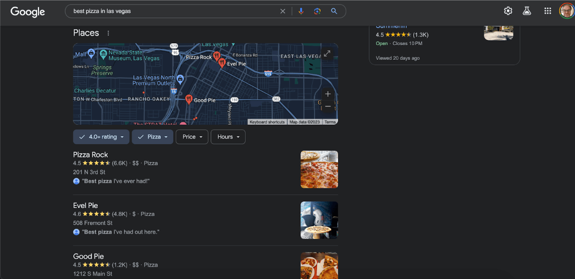
Task: Click Evel Pie address 508 Fremont St
Action: [x=93, y=223]
